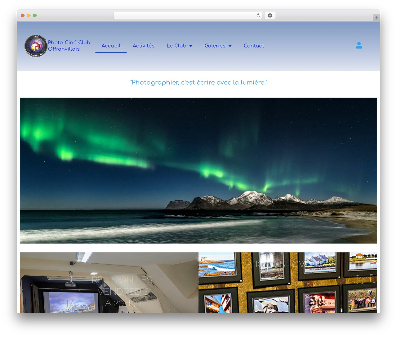Open the Contact page link
The width and height of the screenshot is (397, 337).
point(254,46)
